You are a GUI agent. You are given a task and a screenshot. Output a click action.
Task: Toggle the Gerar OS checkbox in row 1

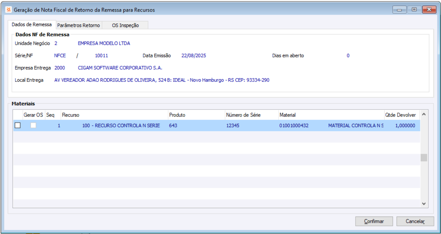click(x=33, y=125)
